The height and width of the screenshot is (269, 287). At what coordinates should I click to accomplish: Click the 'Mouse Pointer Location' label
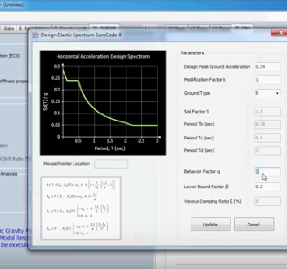pyautogui.click(x=67, y=164)
